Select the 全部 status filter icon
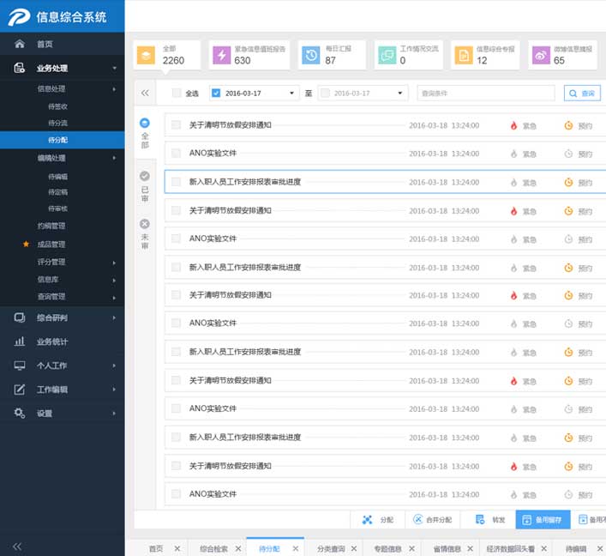The image size is (606, 556). click(x=145, y=123)
